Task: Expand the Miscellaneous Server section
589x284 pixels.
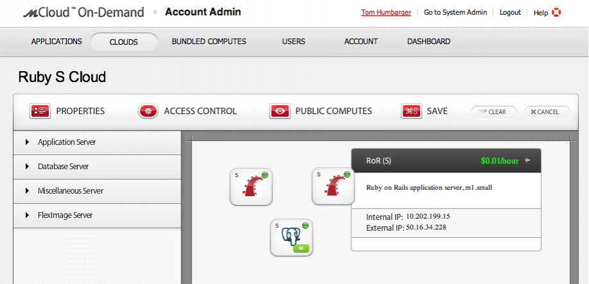Action: pos(97,191)
